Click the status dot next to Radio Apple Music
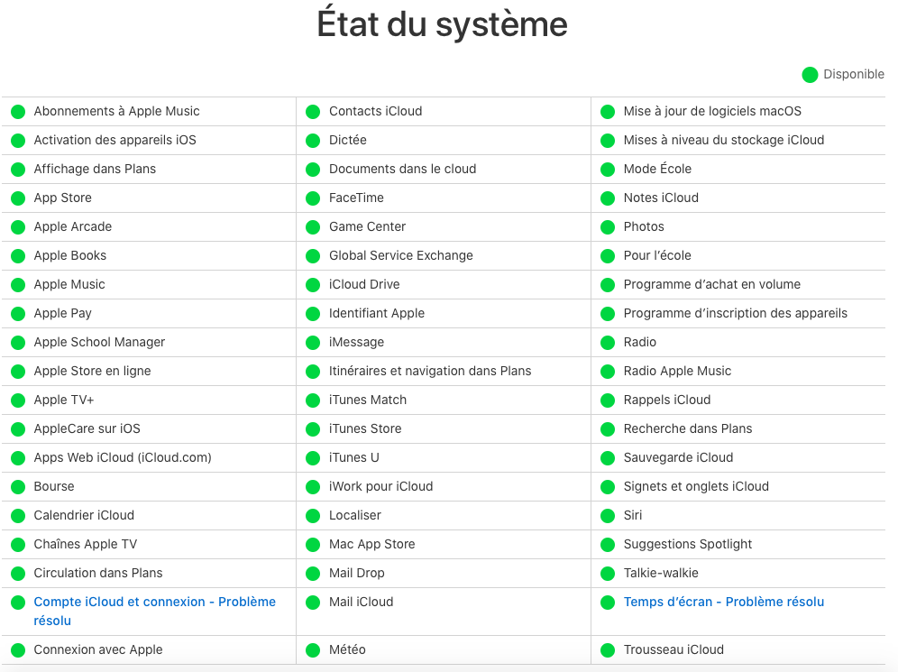 [608, 372]
